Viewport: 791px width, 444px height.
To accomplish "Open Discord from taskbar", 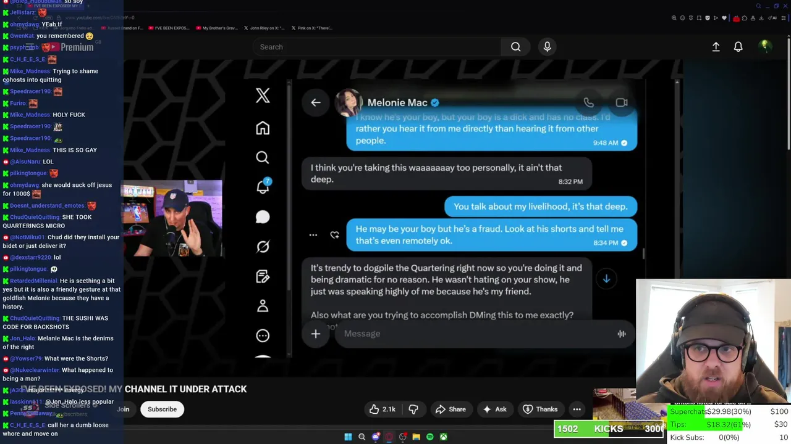I will tap(376, 437).
